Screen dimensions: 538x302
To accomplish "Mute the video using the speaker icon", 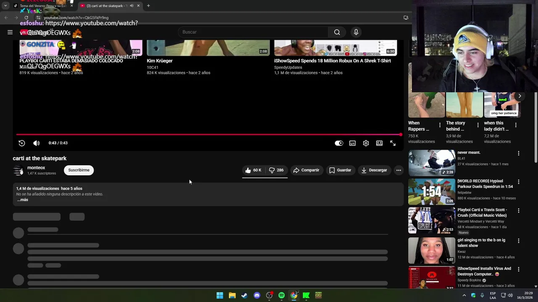I will click(x=37, y=143).
